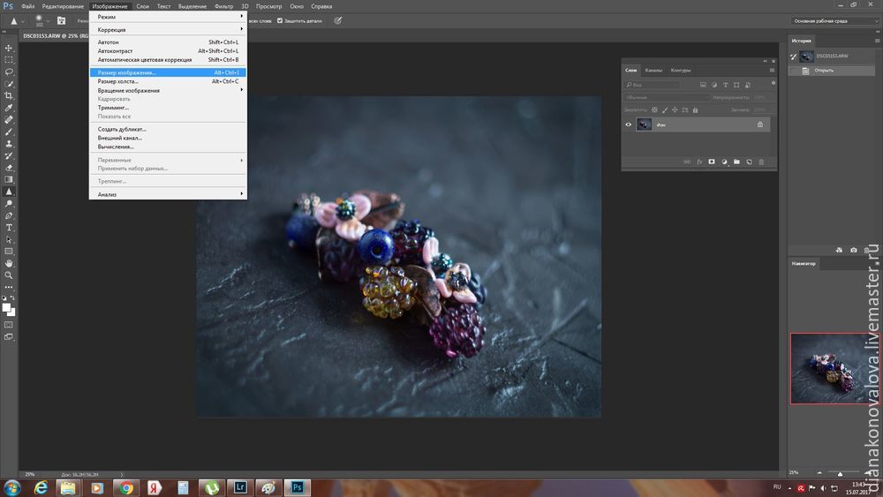This screenshot has width=883, height=497.
Task: Toggle pixel layer filter in Layers panel
Action: pos(703,85)
